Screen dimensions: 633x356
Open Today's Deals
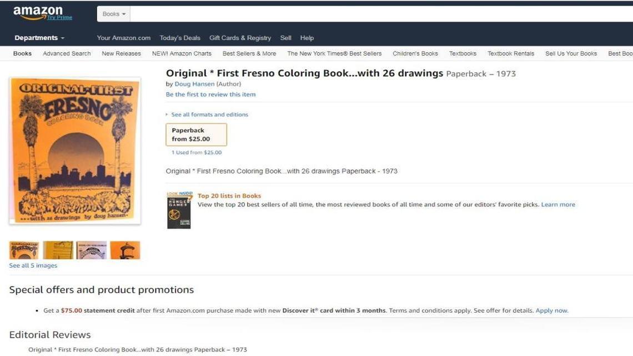[180, 38]
